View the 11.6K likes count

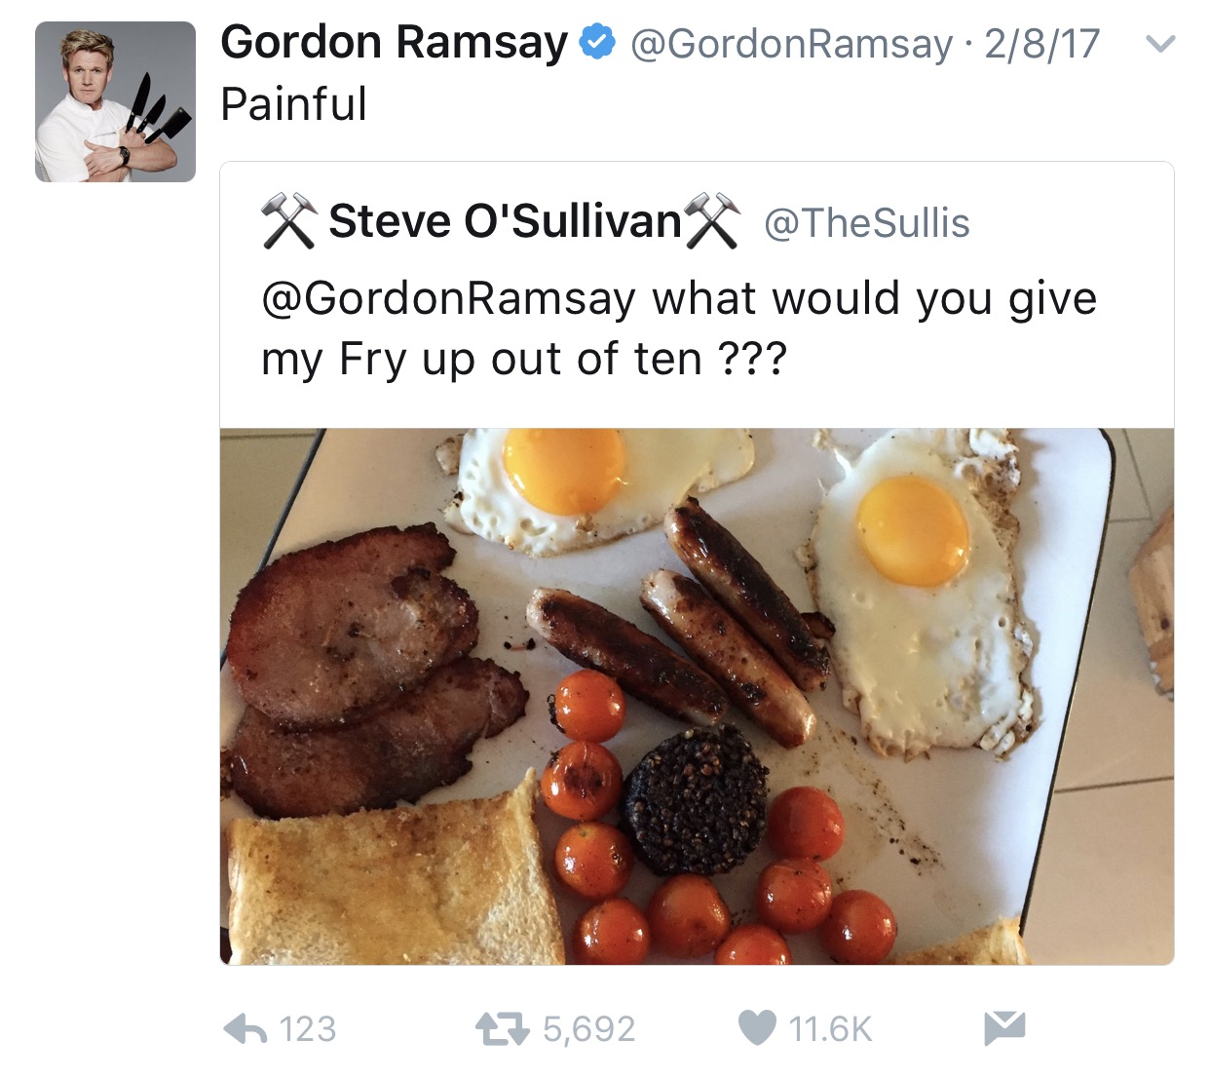tap(830, 1029)
